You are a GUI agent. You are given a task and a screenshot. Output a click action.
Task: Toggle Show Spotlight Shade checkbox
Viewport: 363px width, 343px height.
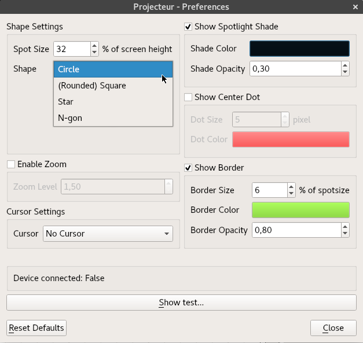pyautogui.click(x=188, y=27)
